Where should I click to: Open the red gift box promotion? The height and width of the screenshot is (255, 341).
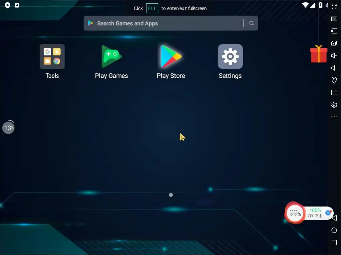(319, 54)
